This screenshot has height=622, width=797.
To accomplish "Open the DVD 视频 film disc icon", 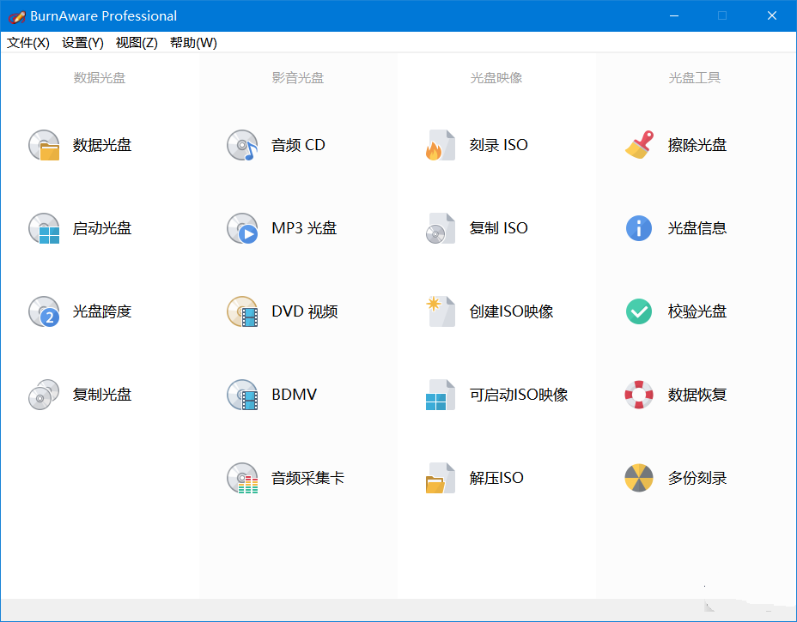I will coord(242,311).
